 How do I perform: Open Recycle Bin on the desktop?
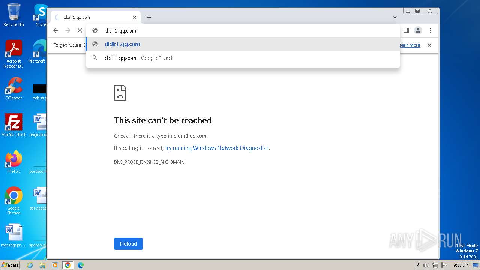click(x=13, y=15)
